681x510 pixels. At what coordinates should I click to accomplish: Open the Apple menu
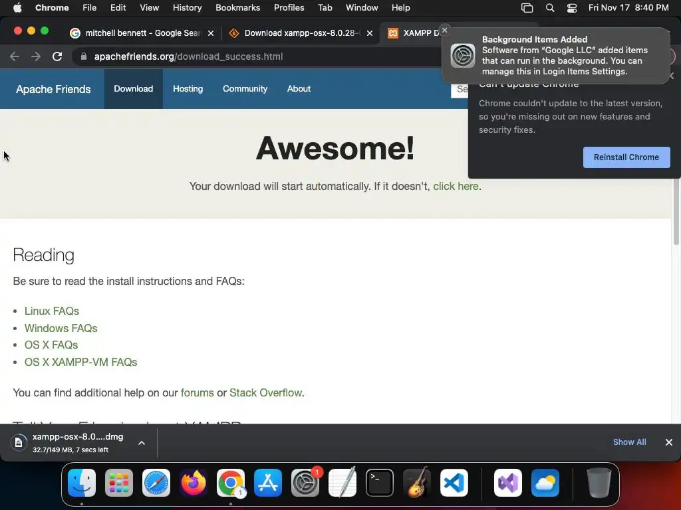coord(17,7)
